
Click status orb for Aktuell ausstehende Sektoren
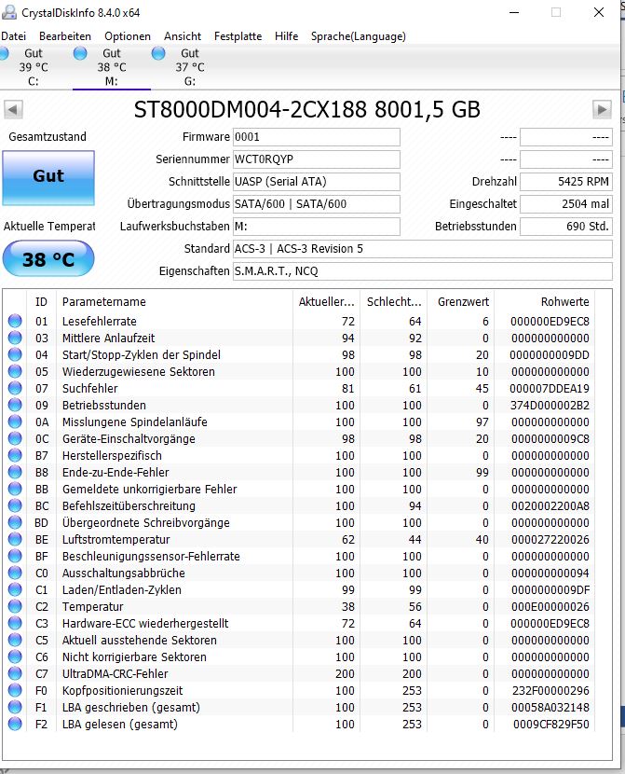15,640
